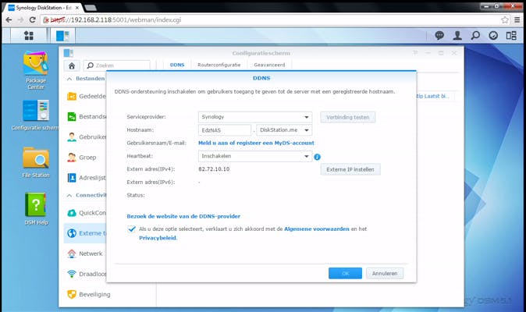Click the Annuleren button
This screenshot has height=312, width=526.
[x=385, y=274]
